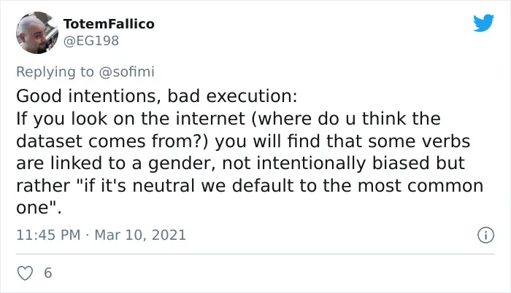The width and height of the screenshot is (511, 293).
Task: Click the Mar 10, 2021 date
Action: (x=140, y=235)
